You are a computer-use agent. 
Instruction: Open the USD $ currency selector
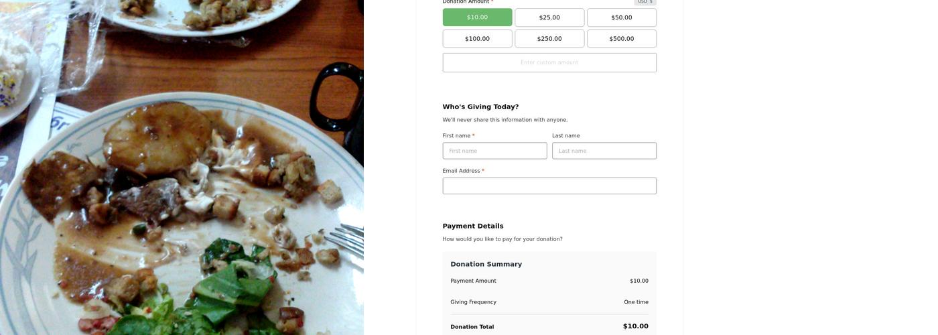coord(645,2)
